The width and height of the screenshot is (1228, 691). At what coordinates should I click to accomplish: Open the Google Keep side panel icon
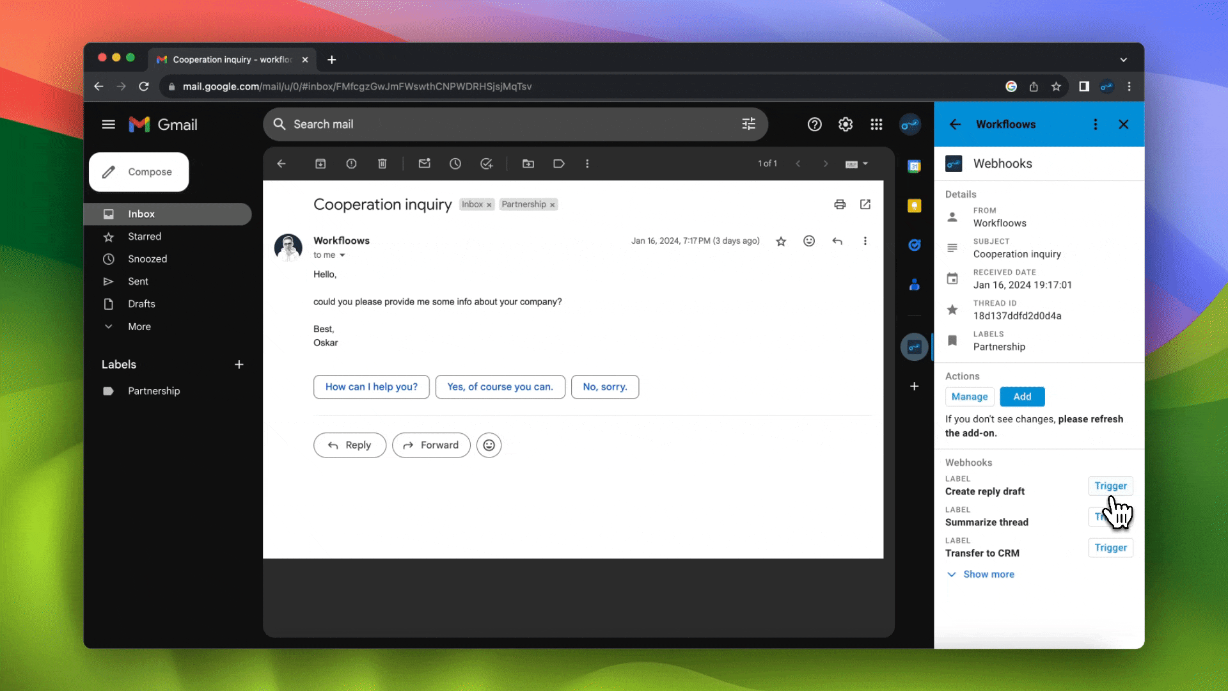(914, 205)
